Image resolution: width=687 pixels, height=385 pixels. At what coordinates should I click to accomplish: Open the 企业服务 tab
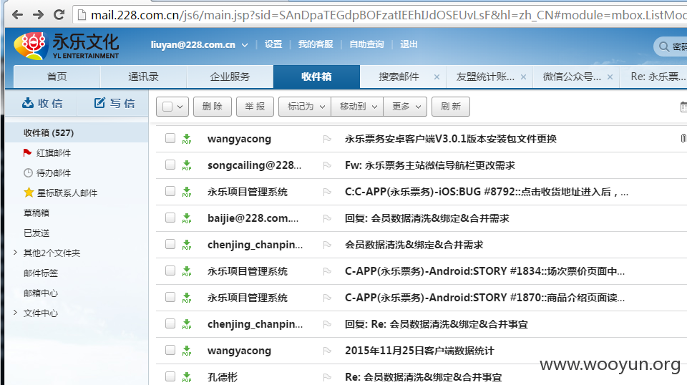tap(230, 77)
